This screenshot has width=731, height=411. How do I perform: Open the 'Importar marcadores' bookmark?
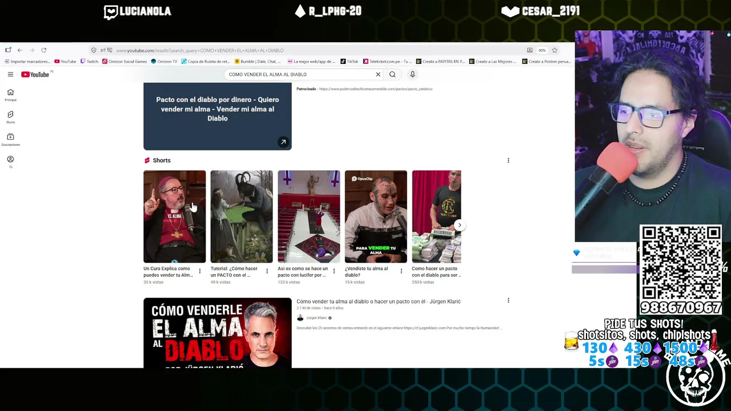(27, 62)
